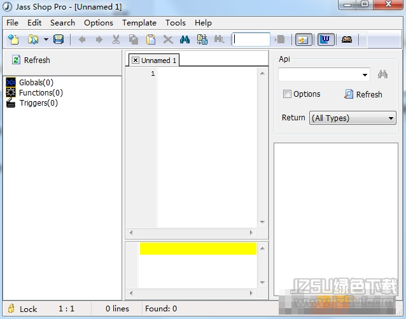Open the Options menu
The height and width of the screenshot is (319, 406).
click(x=99, y=23)
